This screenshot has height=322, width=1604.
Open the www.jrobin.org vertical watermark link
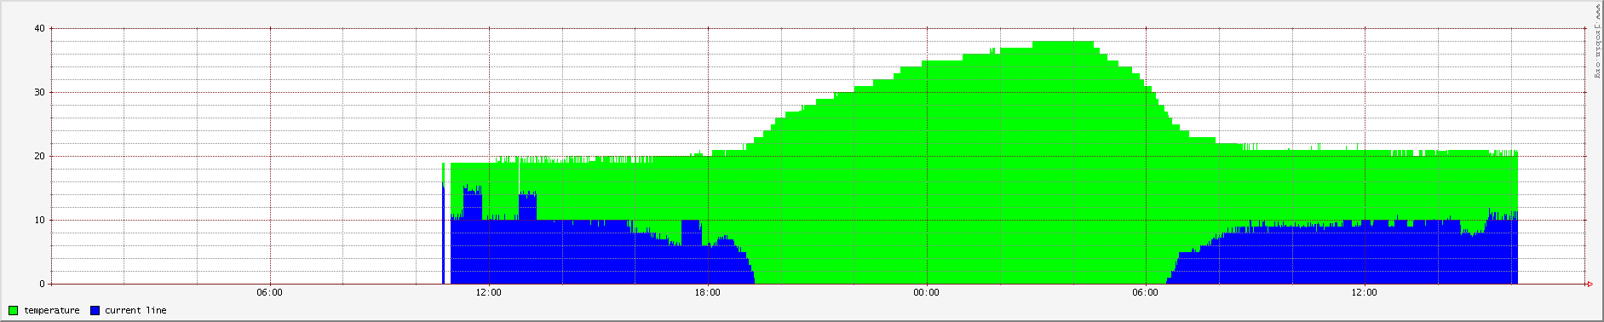coord(1598,40)
